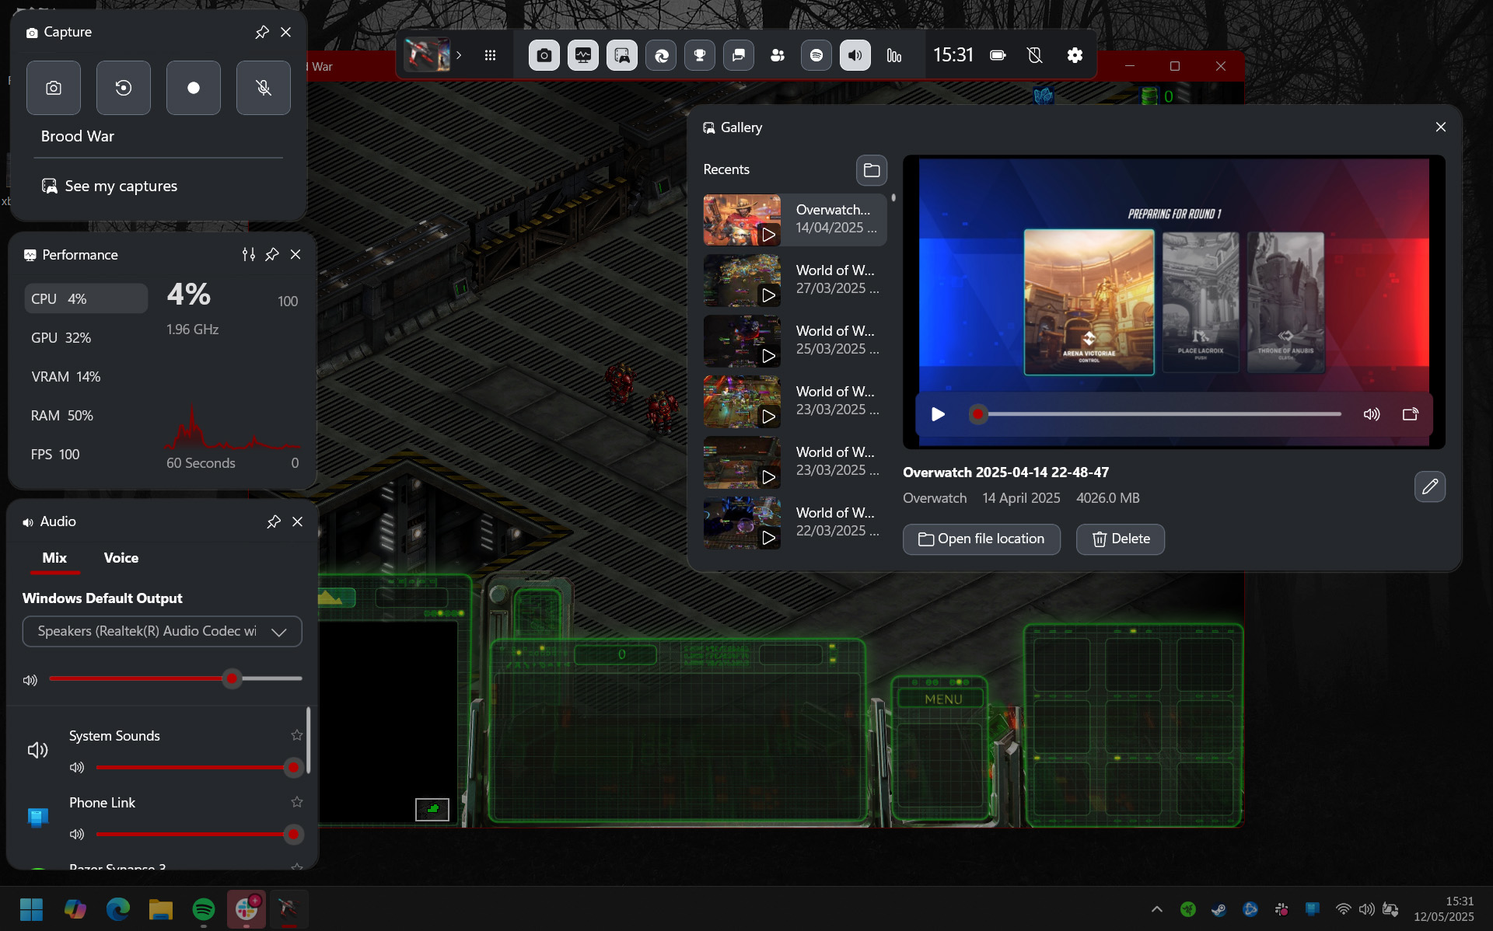Expand the game switcher chevron arrow
This screenshot has height=931, width=1493.
[459, 55]
